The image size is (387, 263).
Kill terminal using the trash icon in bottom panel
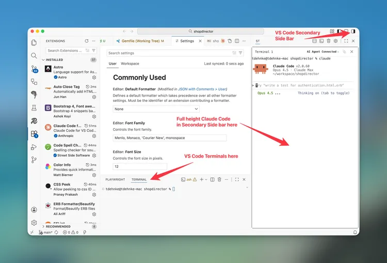(x=219, y=179)
